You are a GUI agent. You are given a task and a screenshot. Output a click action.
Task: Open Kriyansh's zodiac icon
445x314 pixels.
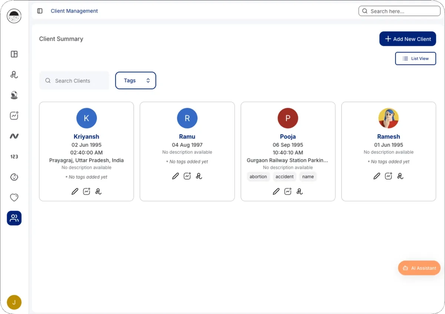tap(98, 191)
